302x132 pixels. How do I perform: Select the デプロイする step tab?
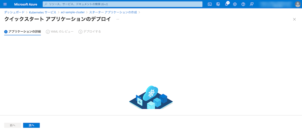point(90,32)
